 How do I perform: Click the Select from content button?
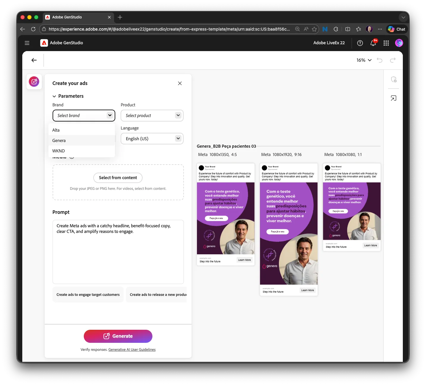tap(118, 178)
